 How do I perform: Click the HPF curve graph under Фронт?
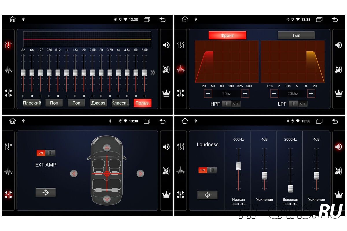pyautogui.click(x=227, y=62)
